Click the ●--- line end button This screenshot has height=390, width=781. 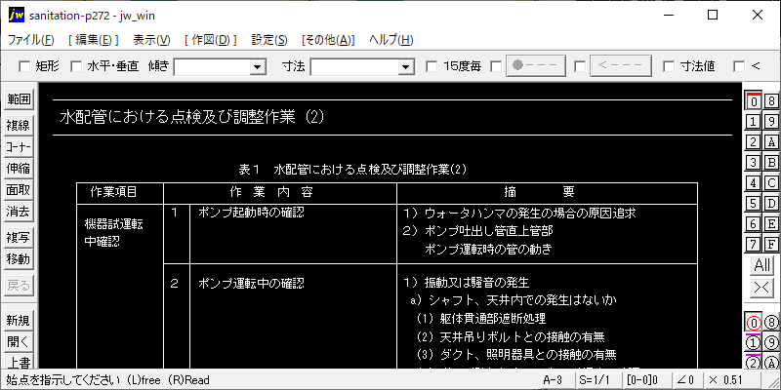point(536,66)
